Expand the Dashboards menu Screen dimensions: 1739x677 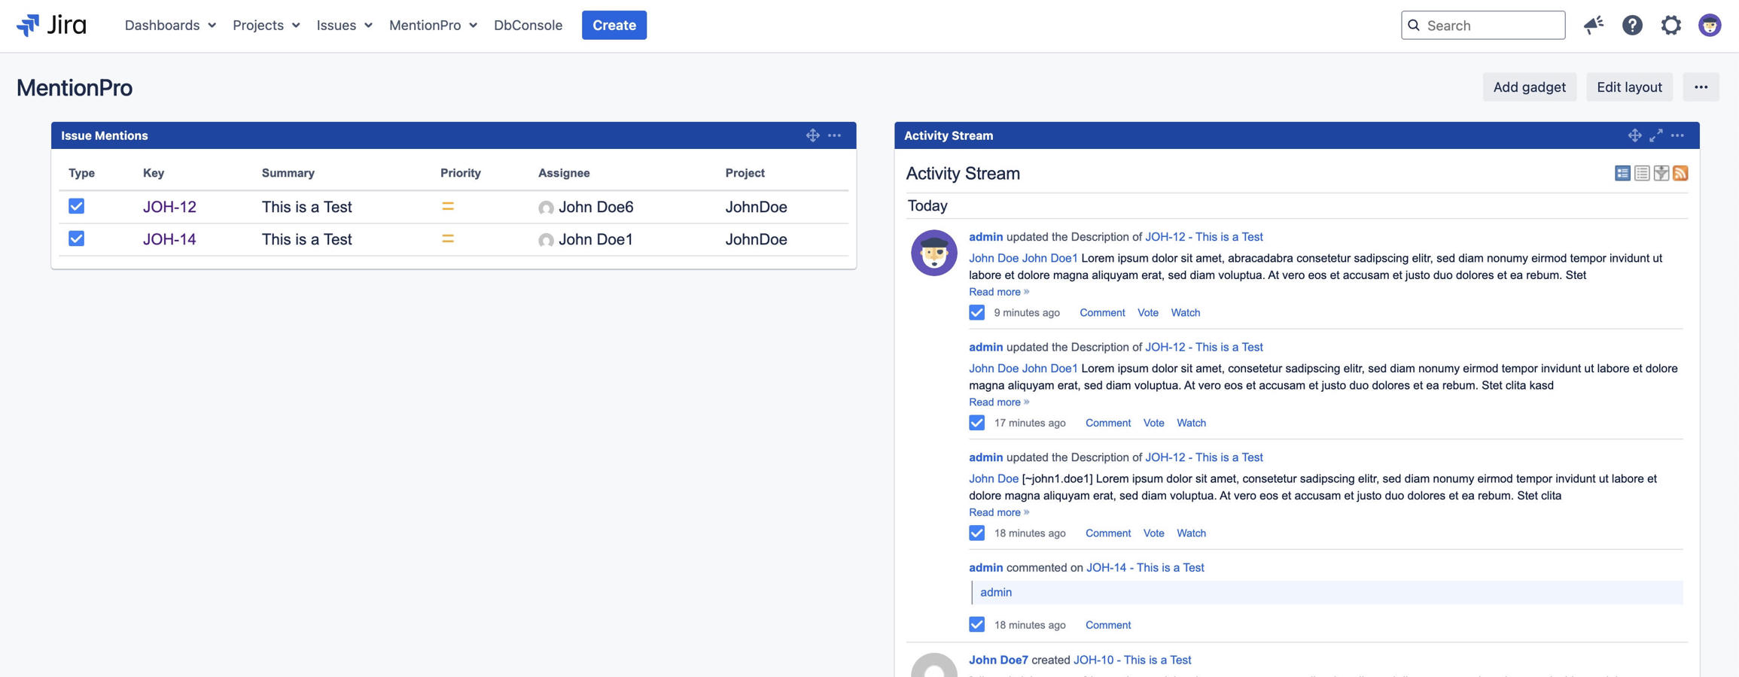pos(170,25)
